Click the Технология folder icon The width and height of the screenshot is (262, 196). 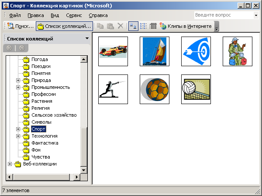coord(26,136)
